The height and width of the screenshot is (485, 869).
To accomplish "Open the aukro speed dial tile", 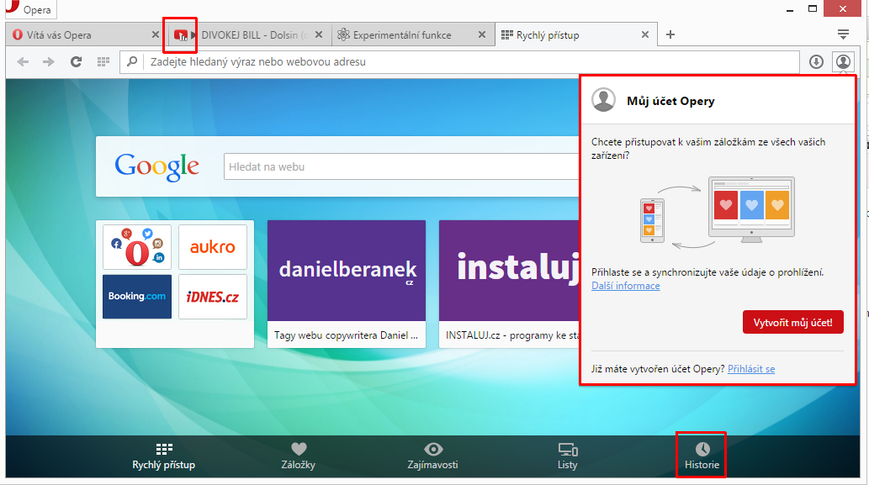I will pyautogui.click(x=213, y=247).
